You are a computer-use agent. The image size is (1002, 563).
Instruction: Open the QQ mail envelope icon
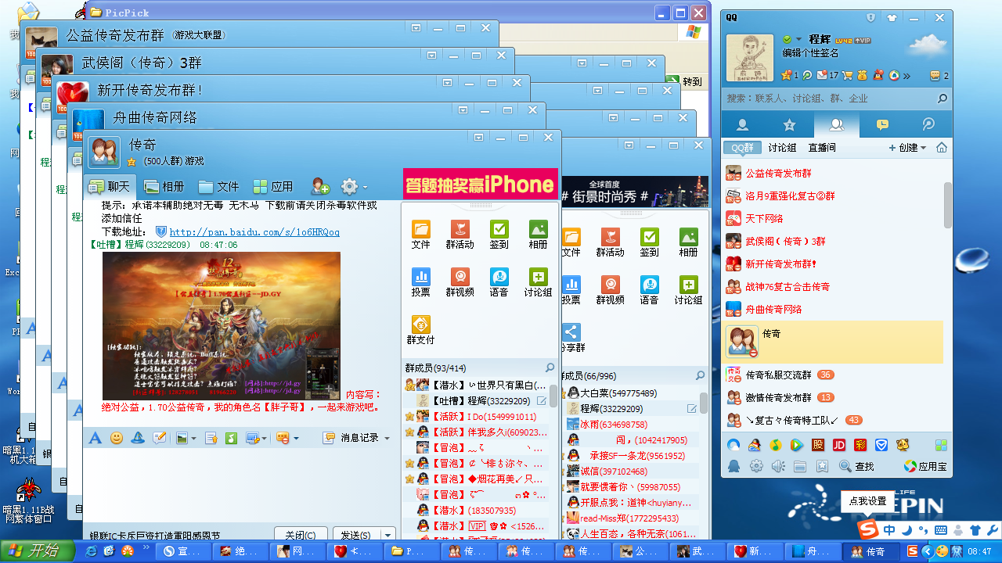[821, 75]
